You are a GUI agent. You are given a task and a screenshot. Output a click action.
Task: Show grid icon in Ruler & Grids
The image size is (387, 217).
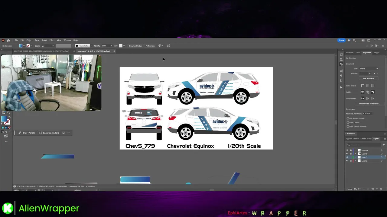click(368, 86)
